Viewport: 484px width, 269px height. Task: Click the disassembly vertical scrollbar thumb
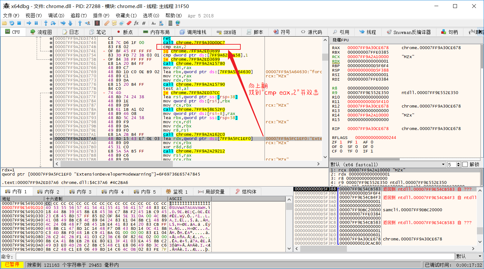point(325,57)
